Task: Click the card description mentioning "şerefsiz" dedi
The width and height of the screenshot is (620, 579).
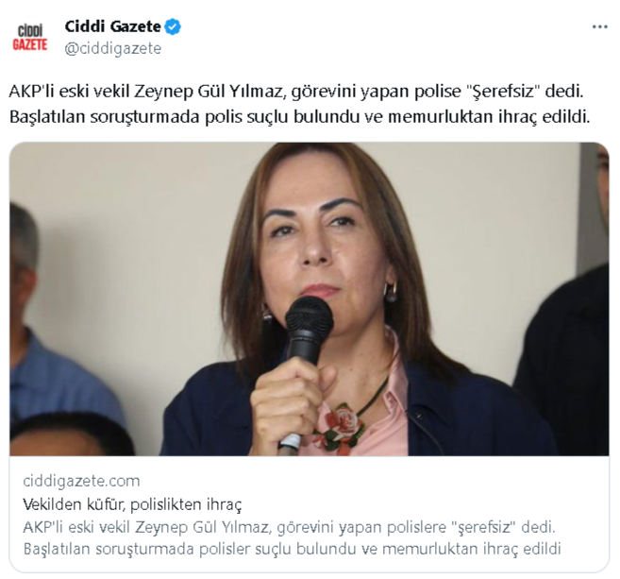Action: point(290,527)
